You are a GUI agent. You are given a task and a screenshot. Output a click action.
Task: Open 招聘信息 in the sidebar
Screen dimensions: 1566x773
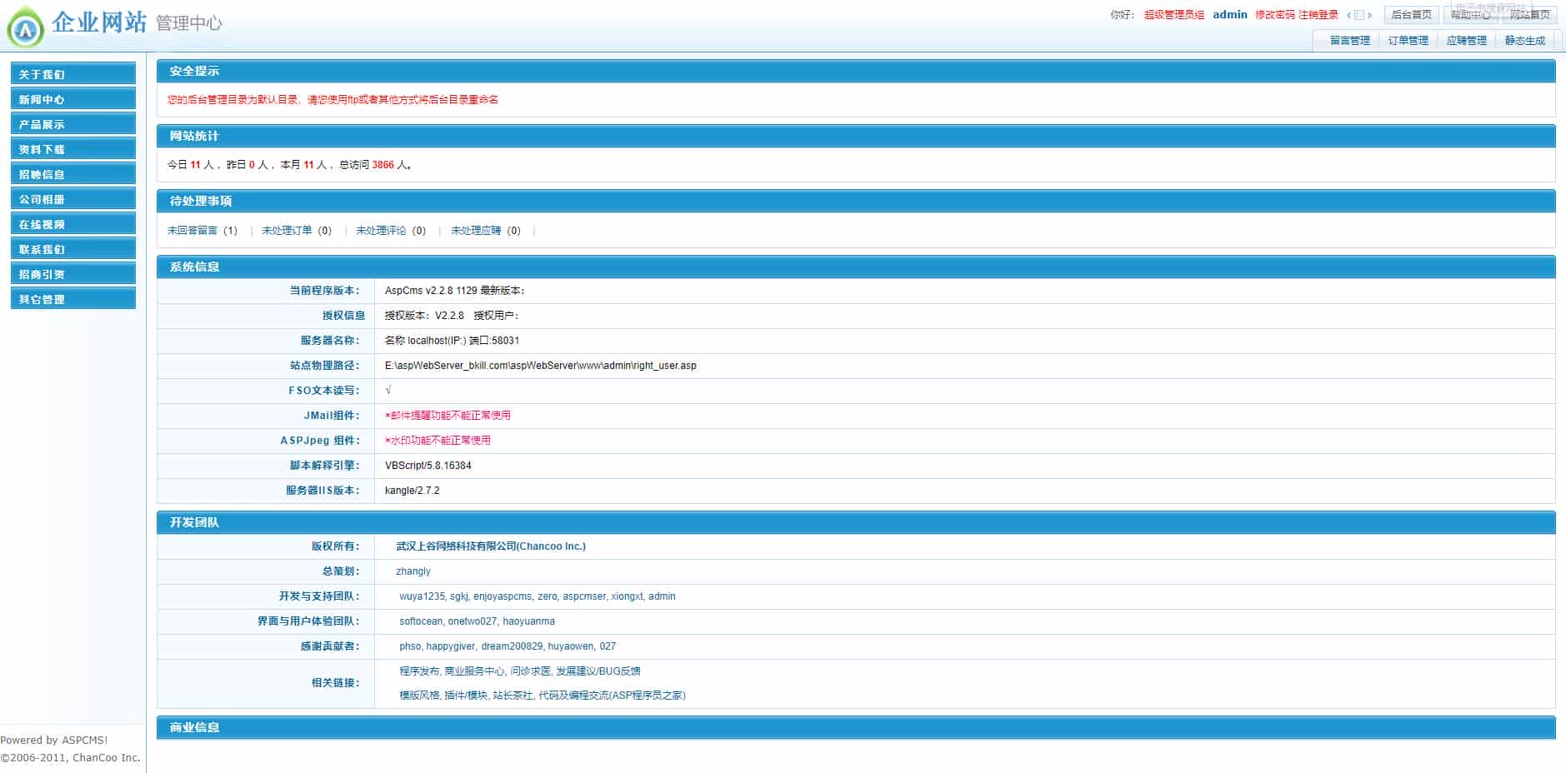(x=73, y=174)
